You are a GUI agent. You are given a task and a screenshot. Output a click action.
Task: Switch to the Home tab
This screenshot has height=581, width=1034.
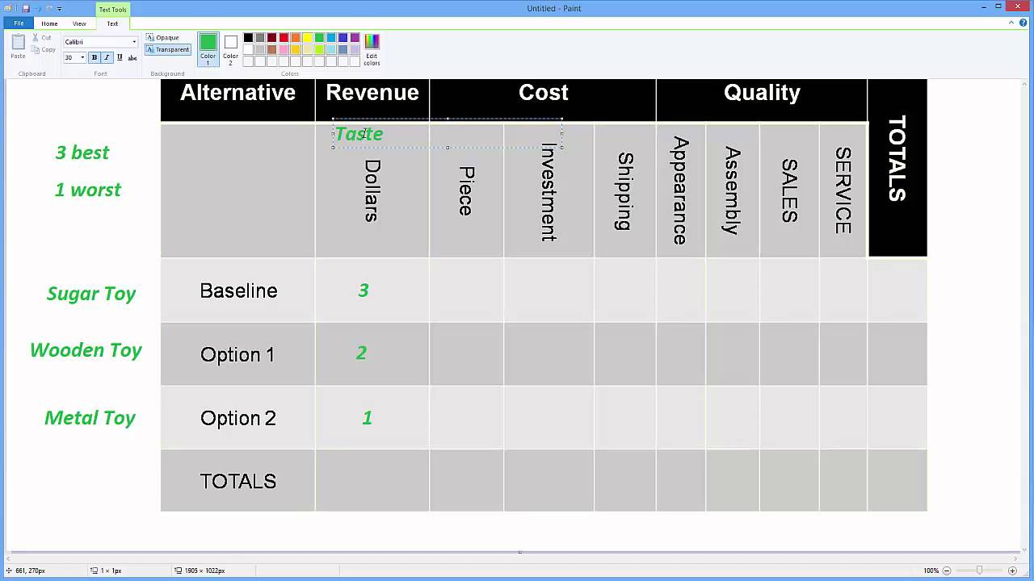tap(49, 23)
